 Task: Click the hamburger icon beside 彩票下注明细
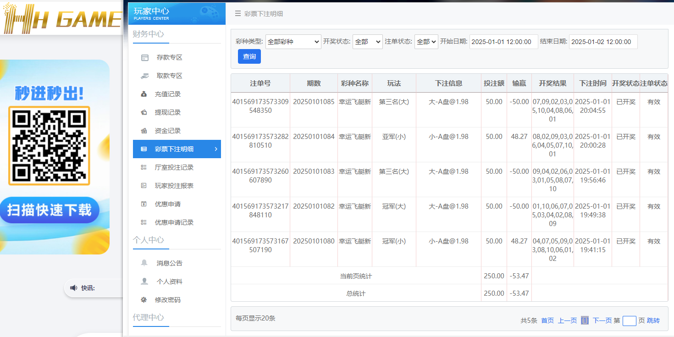click(x=238, y=14)
